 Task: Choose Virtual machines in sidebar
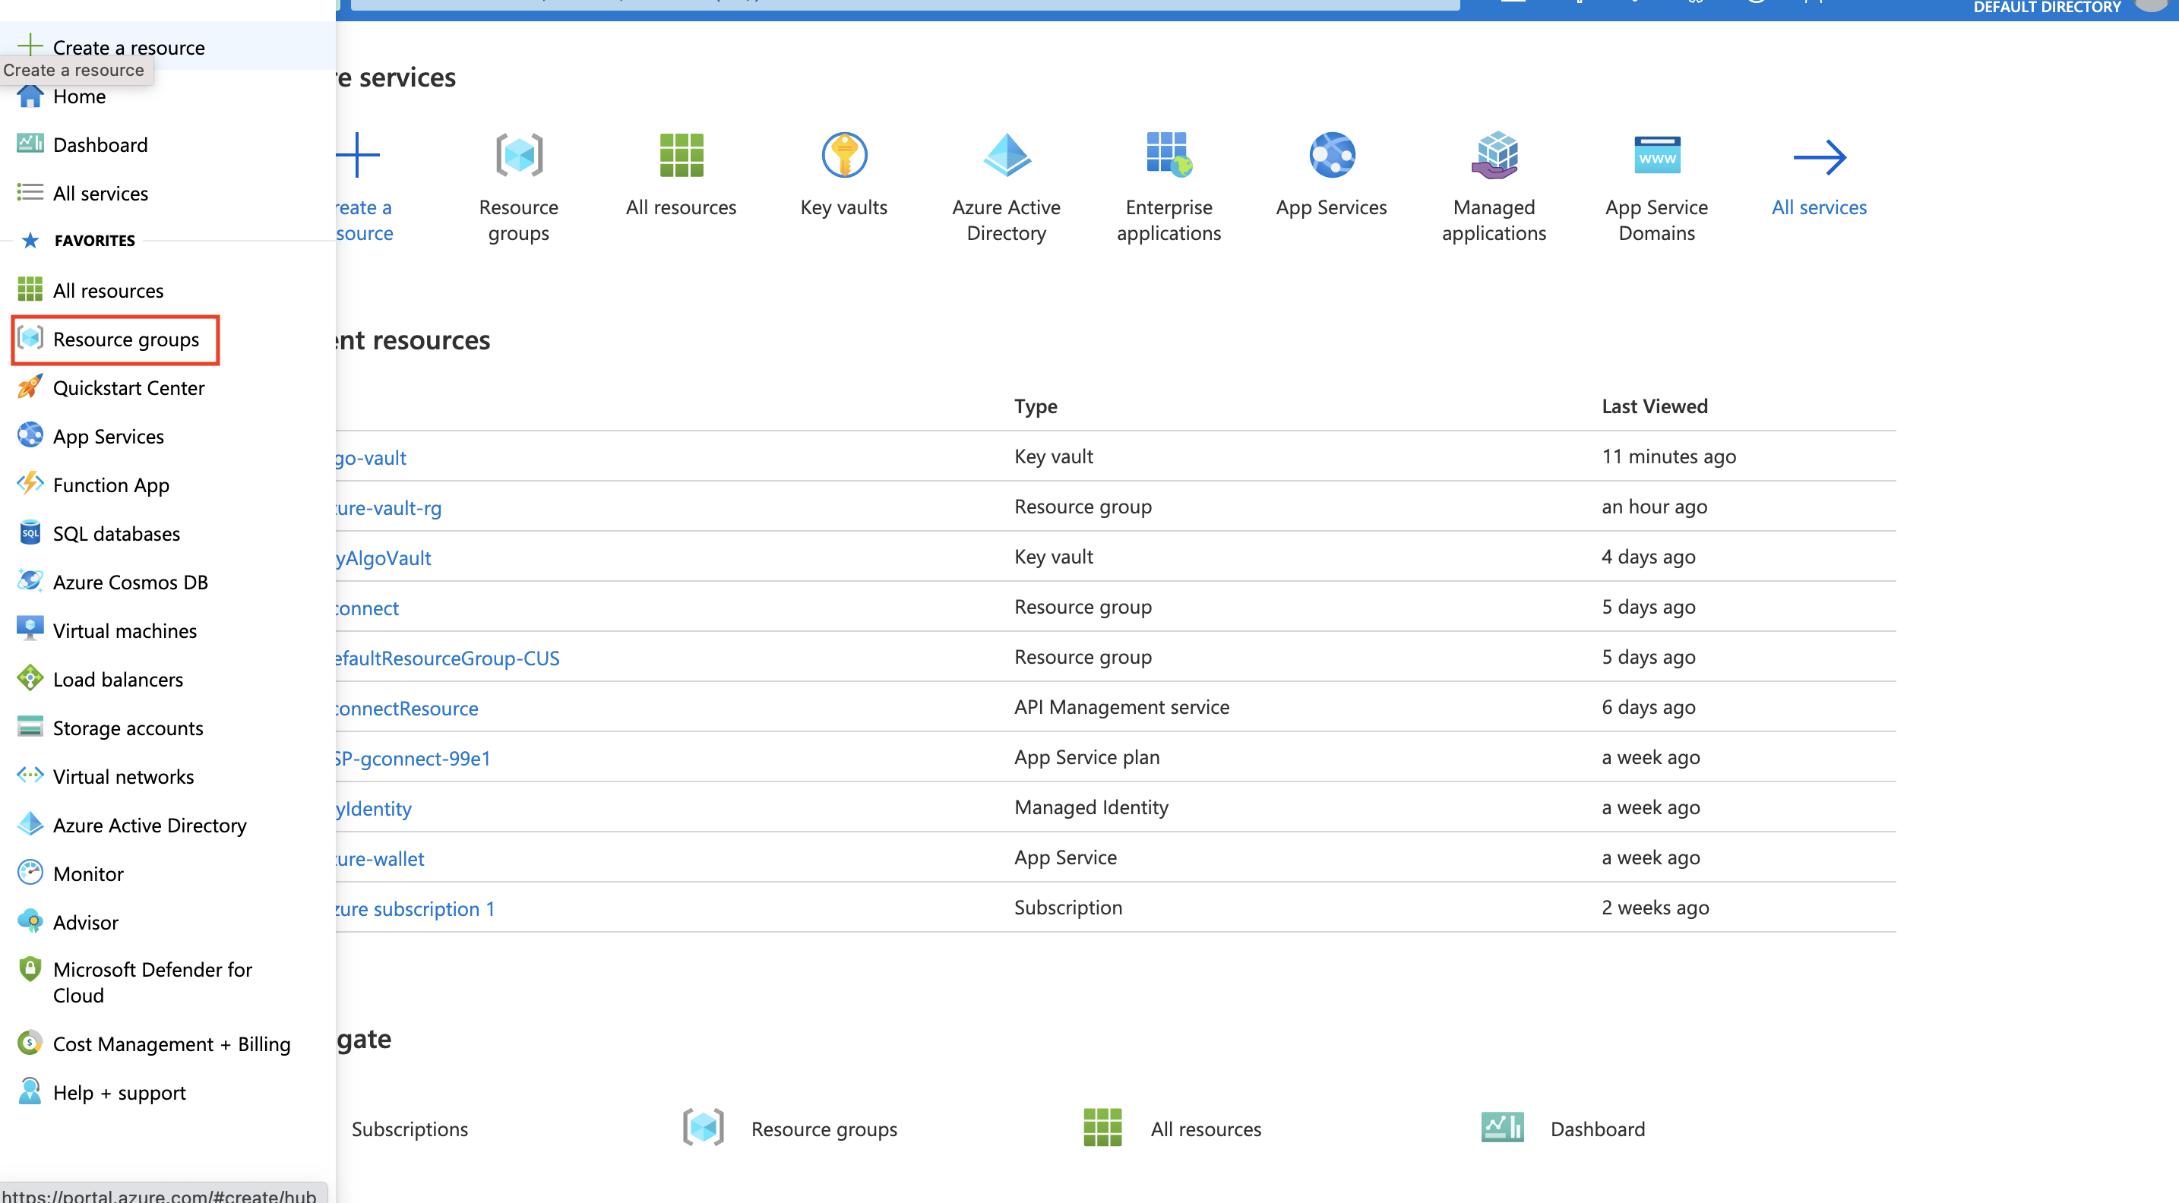click(125, 630)
